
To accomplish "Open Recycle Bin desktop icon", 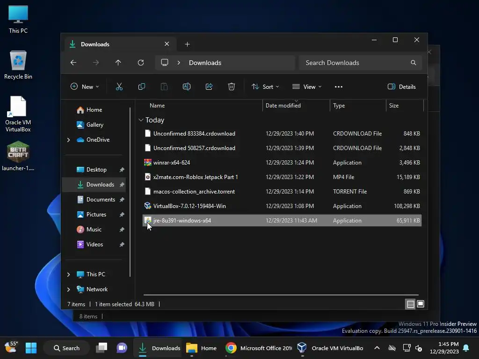I will (18, 65).
